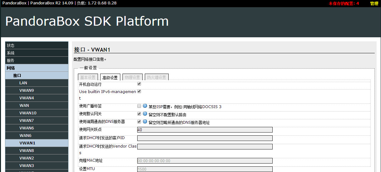Click 配置网络接口信息 description text

(x=90, y=59)
